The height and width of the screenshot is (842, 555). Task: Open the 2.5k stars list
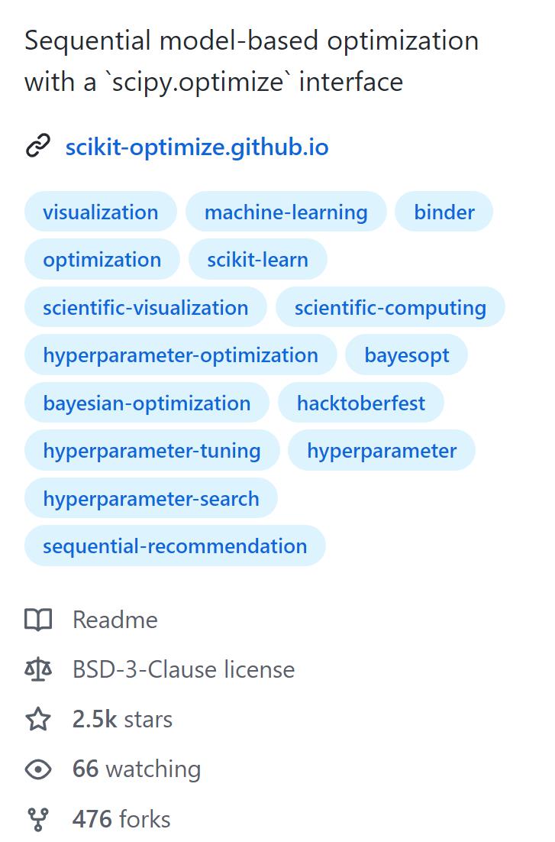[x=122, y=719]
